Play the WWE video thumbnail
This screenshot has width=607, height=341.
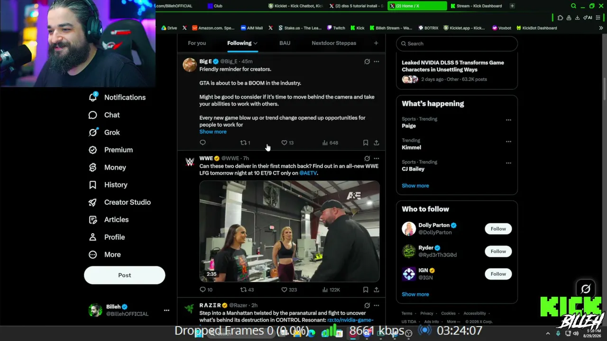[289, 231]
